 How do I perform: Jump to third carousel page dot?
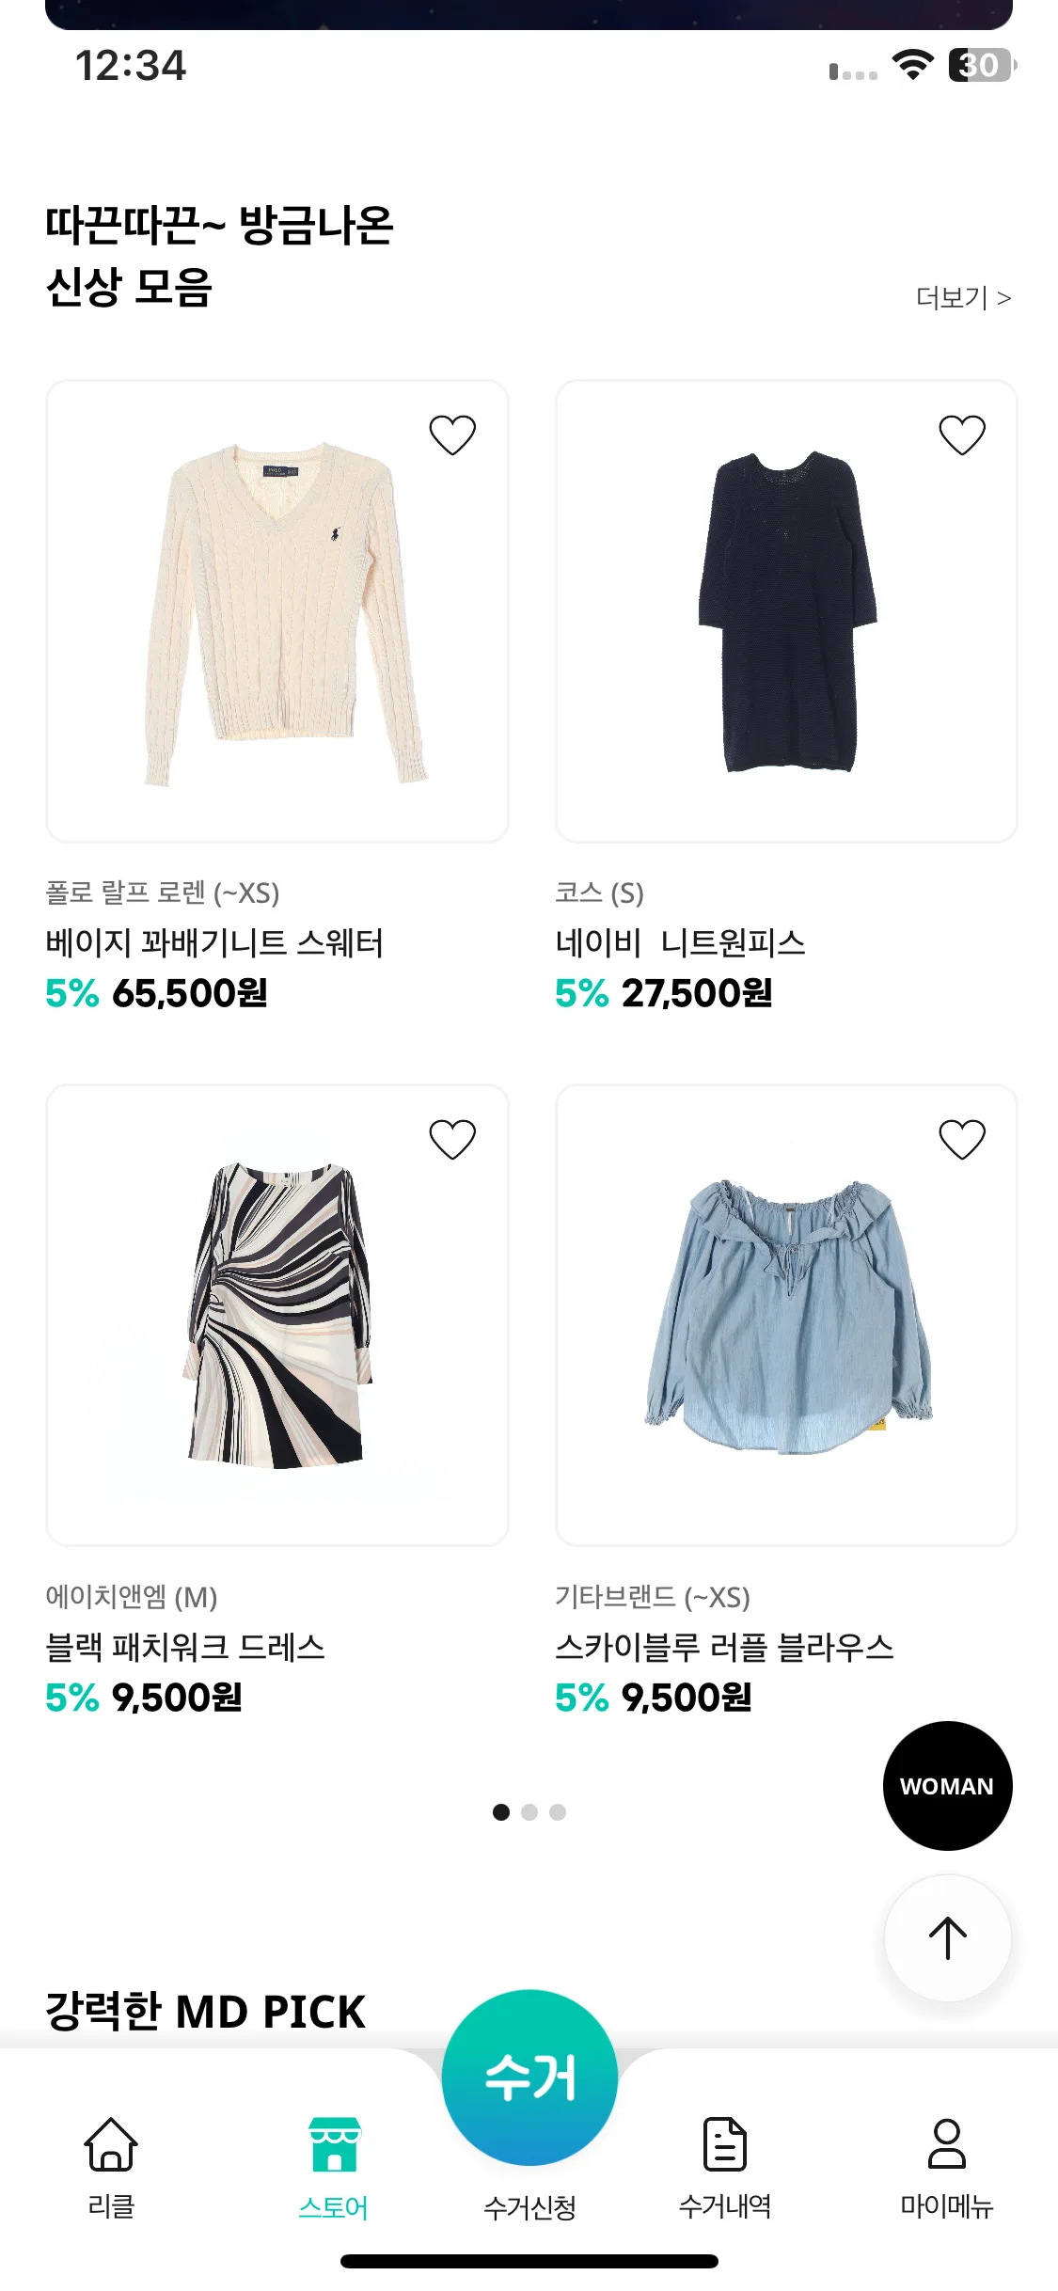tap(558, 1811)
